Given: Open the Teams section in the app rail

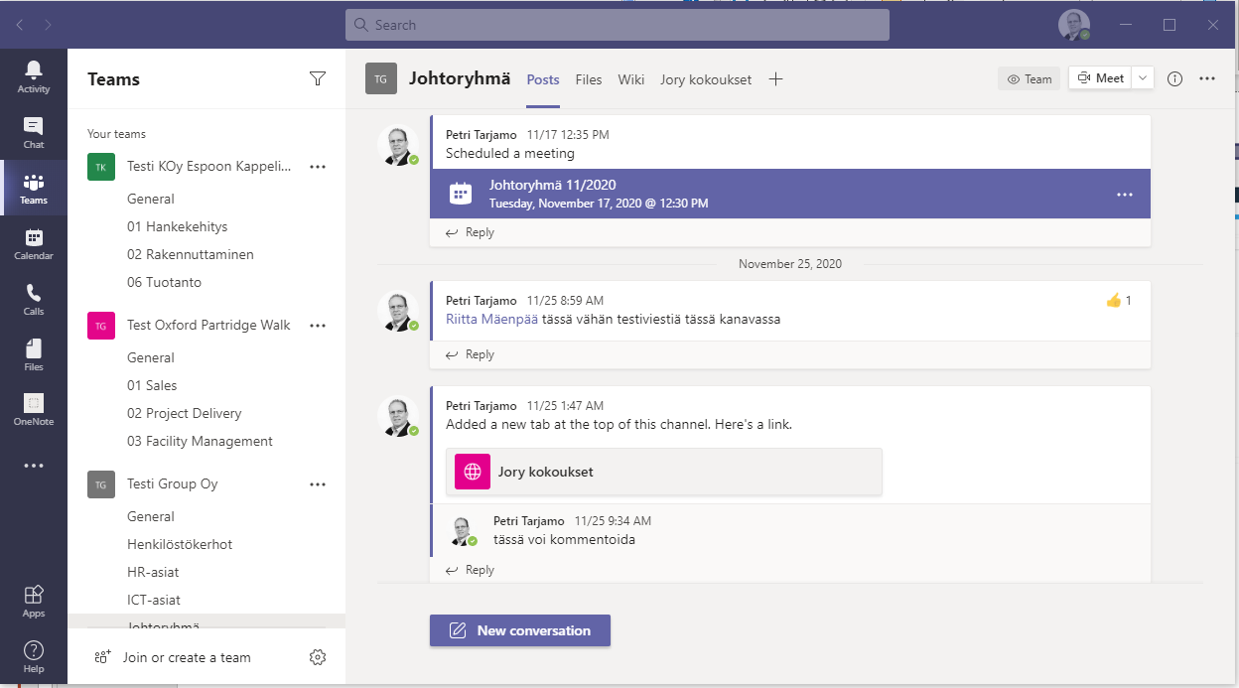Looking at the screenshot, I should (x=34, y=188).
